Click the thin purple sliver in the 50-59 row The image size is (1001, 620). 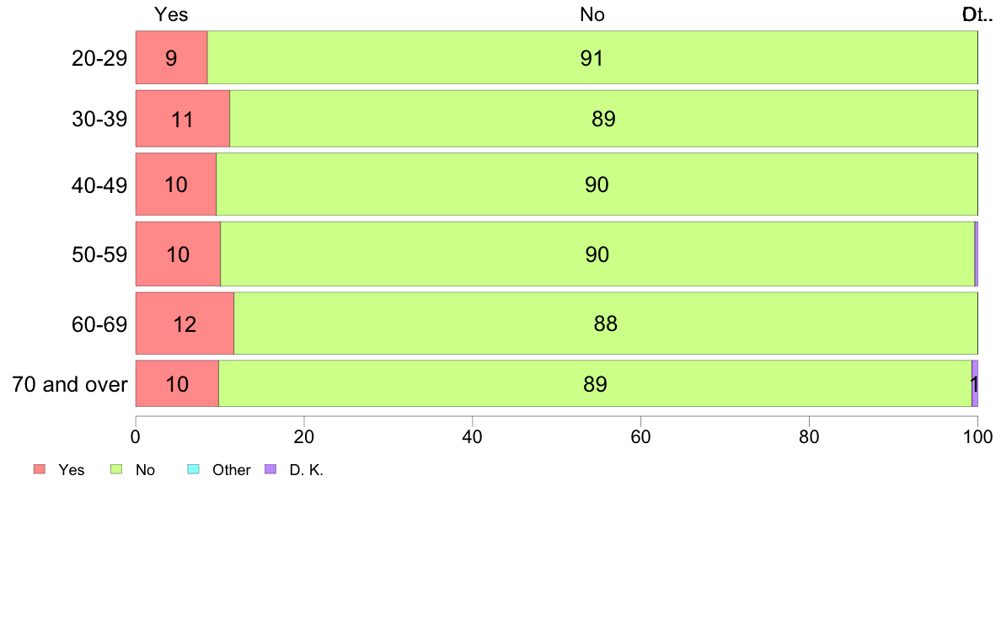[x=976, y=254]
